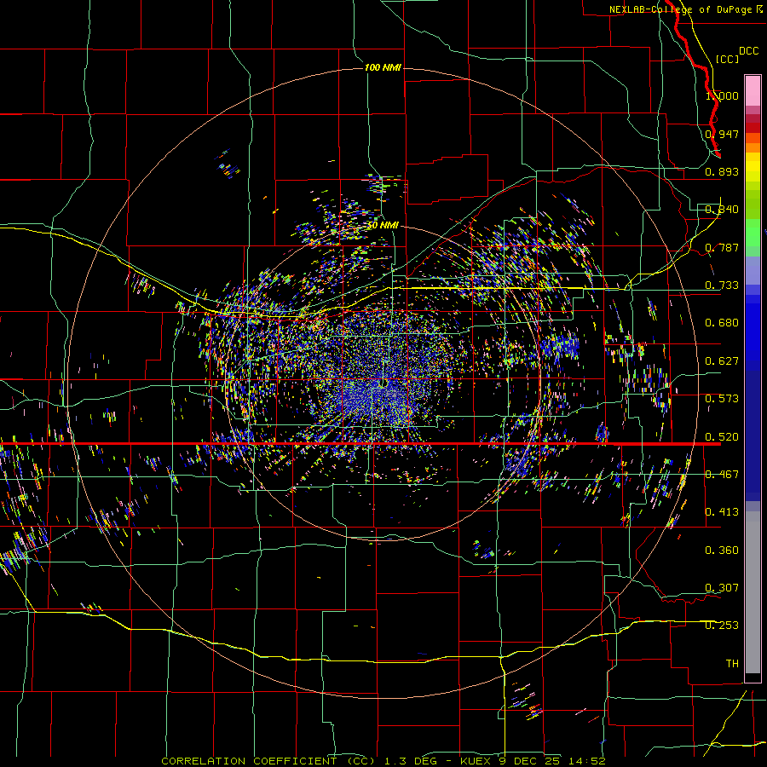Click the 0.520 legend value
The width and height of the screenshot is (767, 767).
coord(722,437)
